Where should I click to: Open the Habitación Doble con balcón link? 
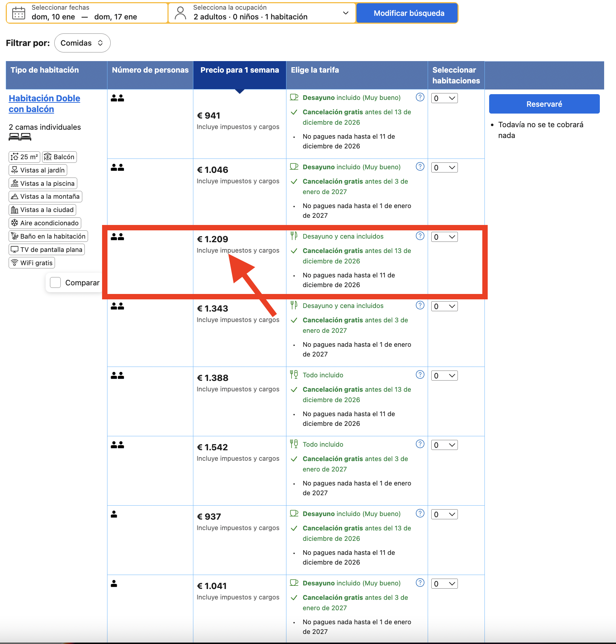click(x=45, y=104)
